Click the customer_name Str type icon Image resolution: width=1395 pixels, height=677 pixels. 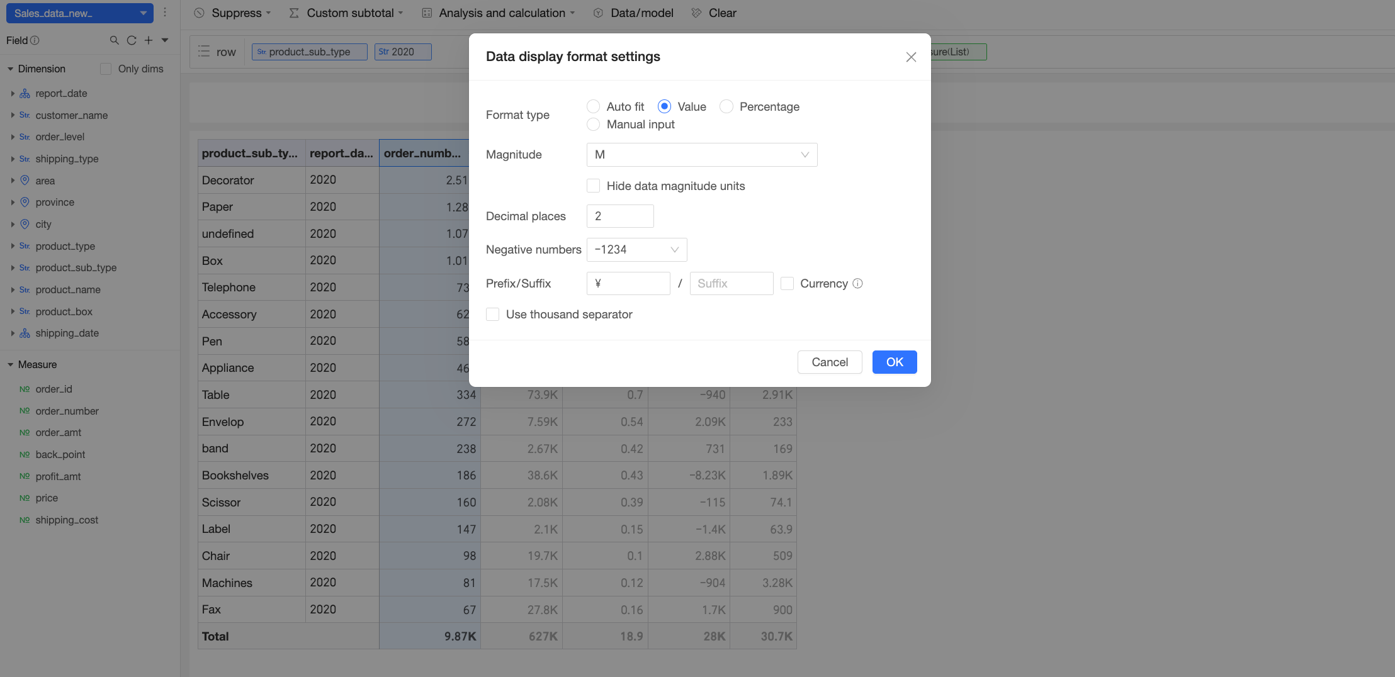(25, 115)
